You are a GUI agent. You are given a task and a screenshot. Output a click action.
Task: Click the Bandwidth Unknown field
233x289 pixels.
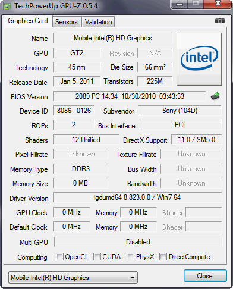coord(191,183)
